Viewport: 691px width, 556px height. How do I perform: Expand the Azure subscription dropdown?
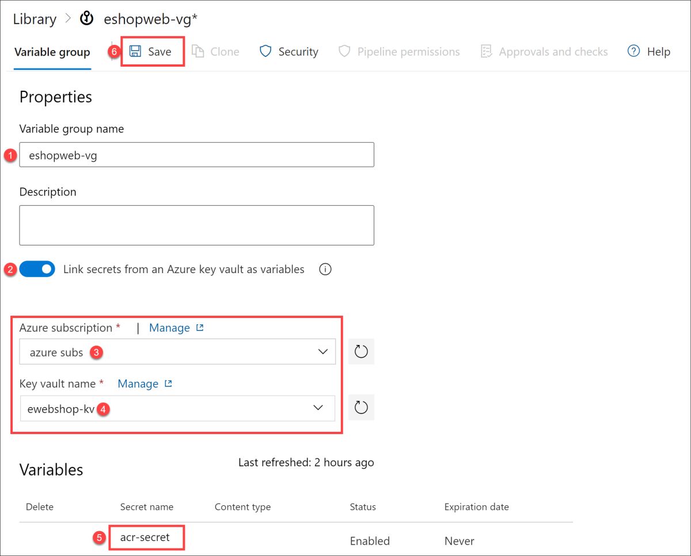click(x=177, y=352)
